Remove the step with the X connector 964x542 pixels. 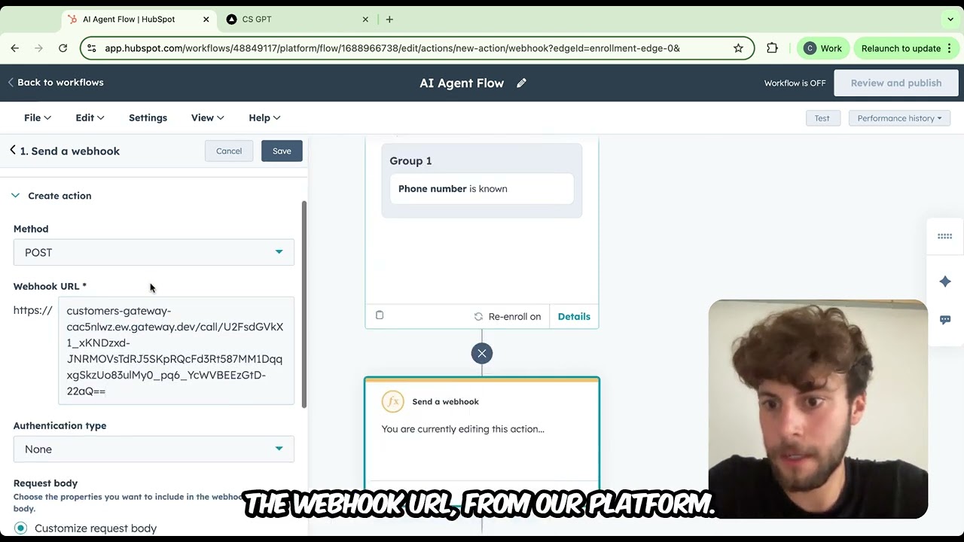[482, 353]
